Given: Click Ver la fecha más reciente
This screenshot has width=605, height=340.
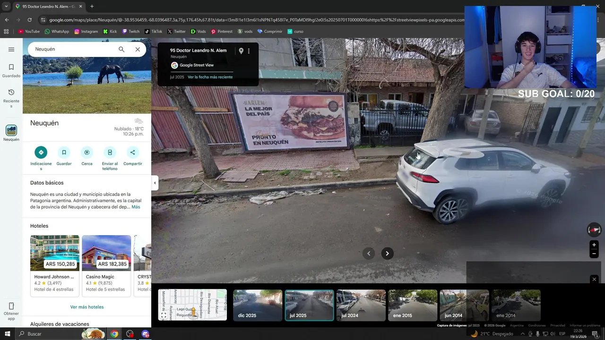Looking at the screenshot, I should tap(210, 77).
